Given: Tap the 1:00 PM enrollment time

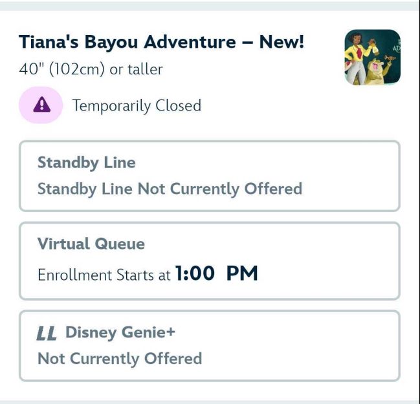Looking at the screenshot, I should pyautogui.click(x=216, y=273).
